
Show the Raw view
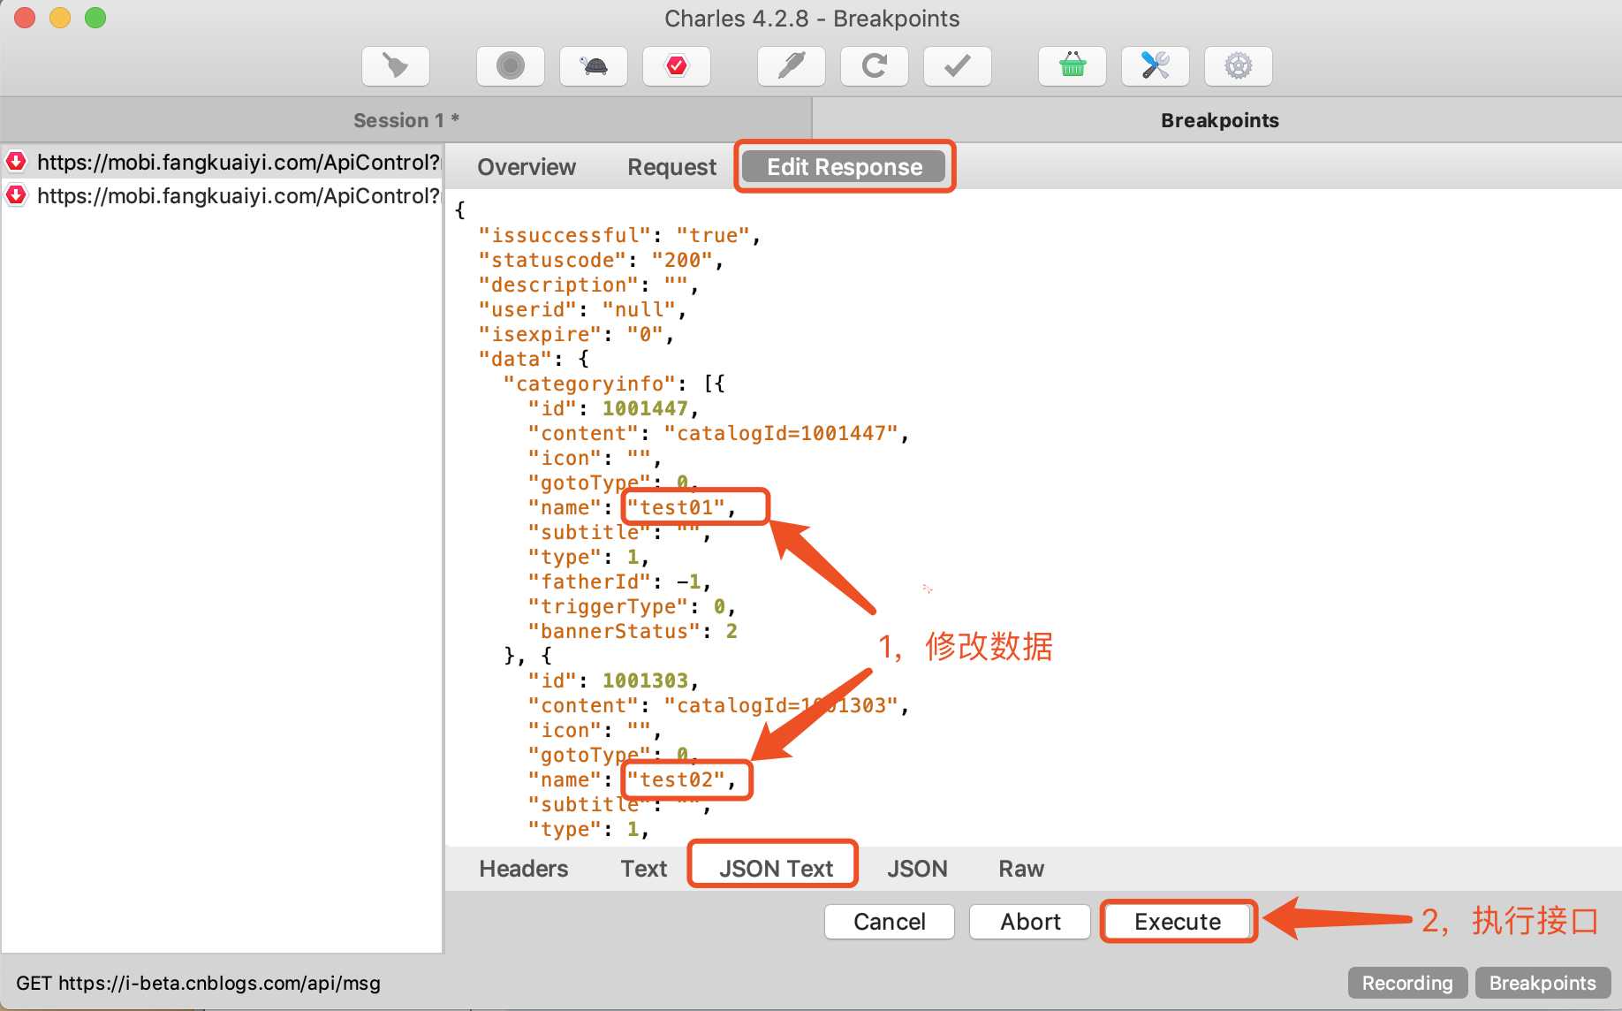[1021, 869]
